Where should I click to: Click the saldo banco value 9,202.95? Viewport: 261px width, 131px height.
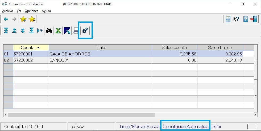pyautogui.click(x=220, y=54)
